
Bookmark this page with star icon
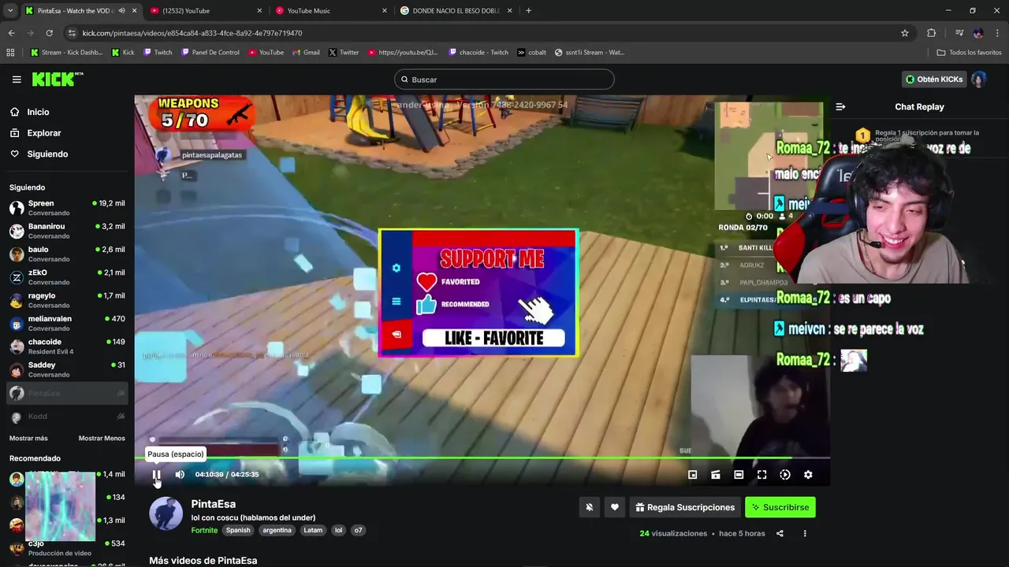(x=905, y=33)
